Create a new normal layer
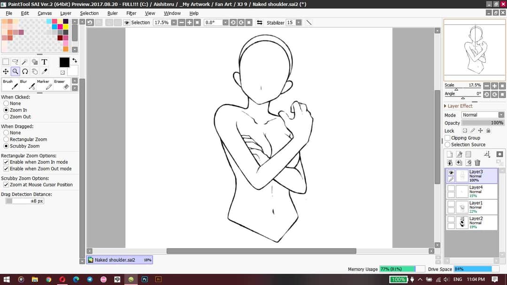Screen dimensions: 507x285 pos(450,154)
